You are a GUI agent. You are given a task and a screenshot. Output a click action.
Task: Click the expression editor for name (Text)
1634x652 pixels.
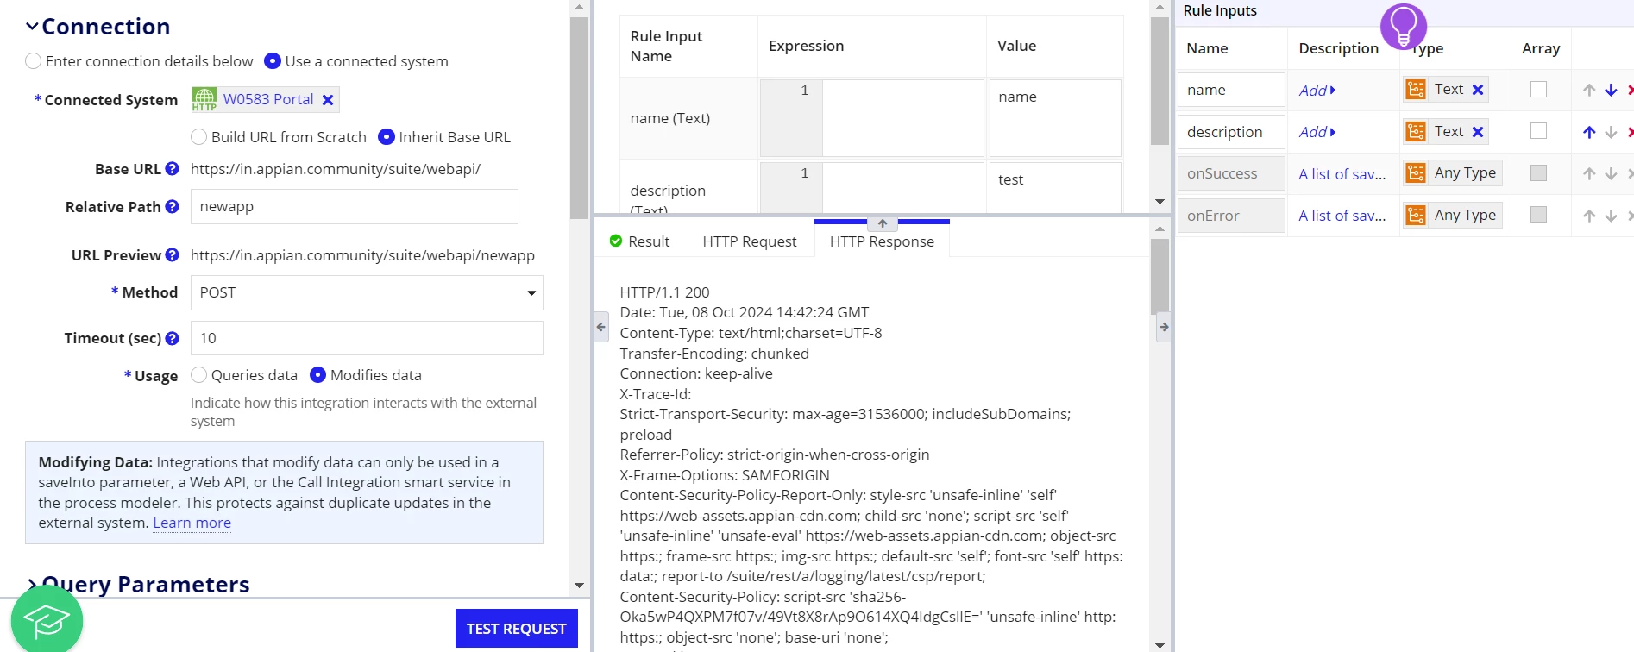click(x=902, y=118)
